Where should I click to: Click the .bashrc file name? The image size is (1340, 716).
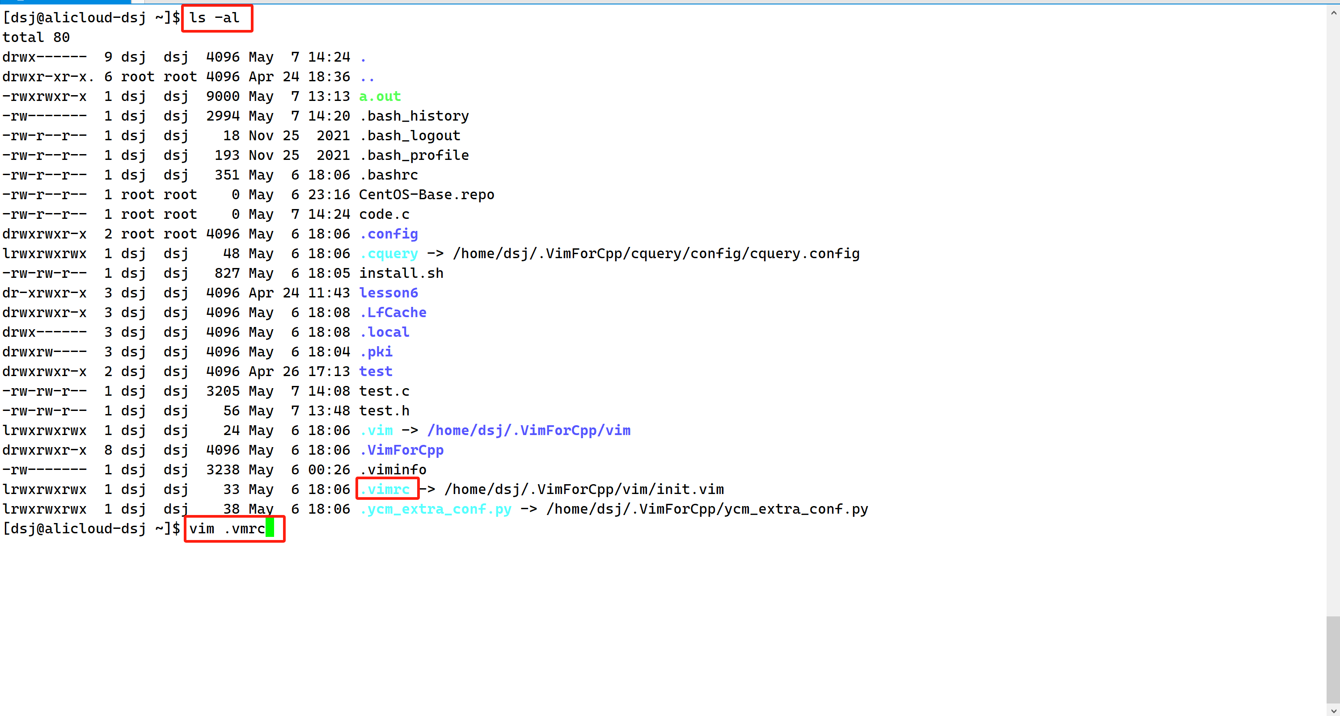(389, 175)
